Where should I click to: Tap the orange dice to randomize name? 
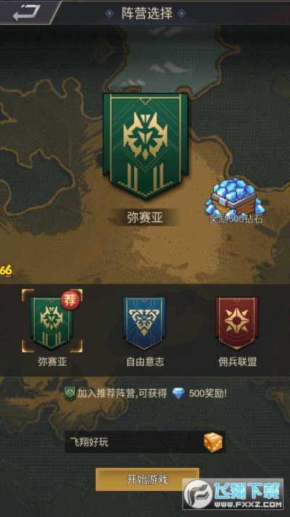pos(212,443)
